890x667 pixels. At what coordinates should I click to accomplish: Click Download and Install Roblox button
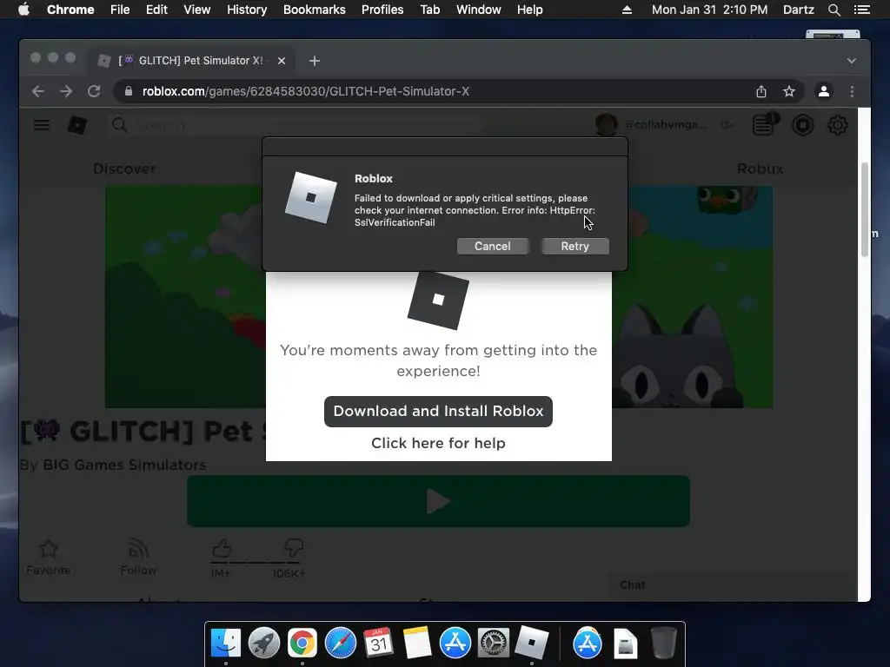438,411
